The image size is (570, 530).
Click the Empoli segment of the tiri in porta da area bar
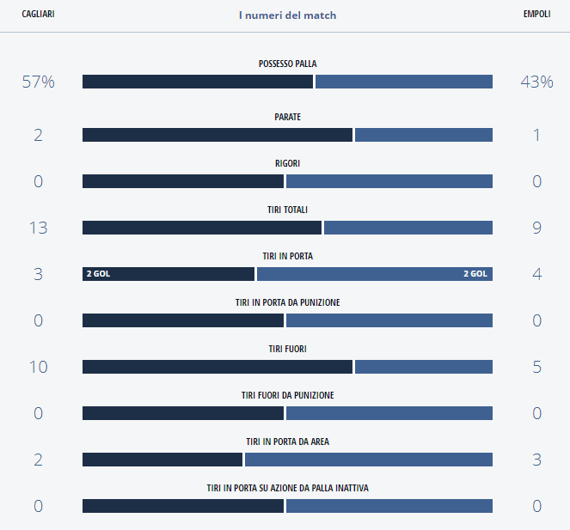[368, 460]
